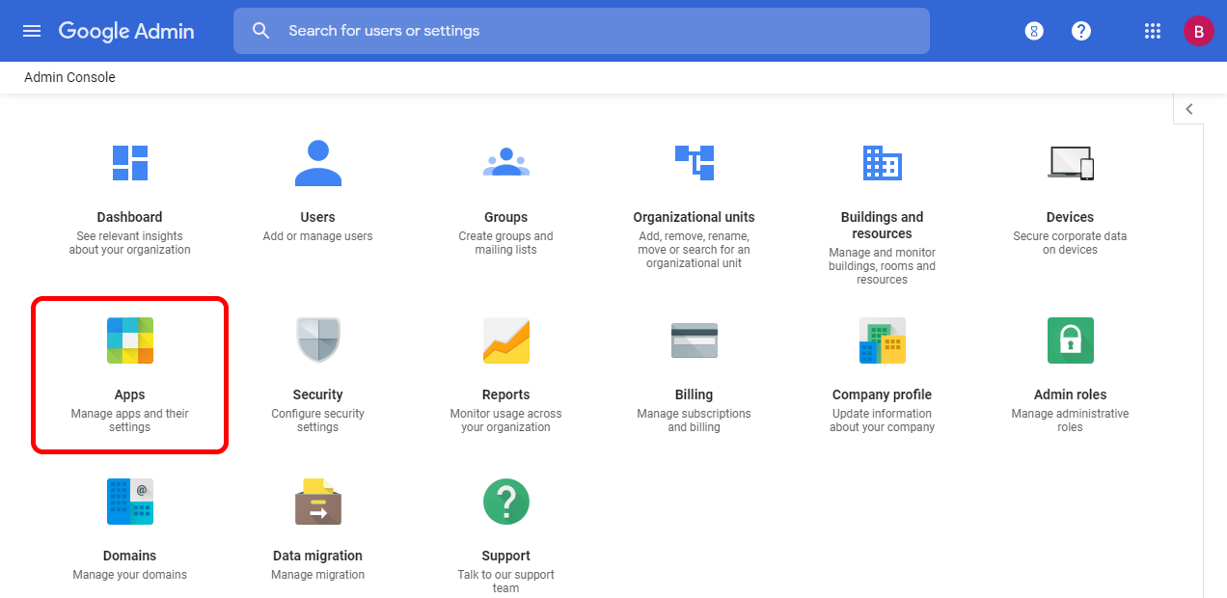The height and width of the screenshot is (598, 1227).
Task: Open the Organizational units icon
Action: 695,163
